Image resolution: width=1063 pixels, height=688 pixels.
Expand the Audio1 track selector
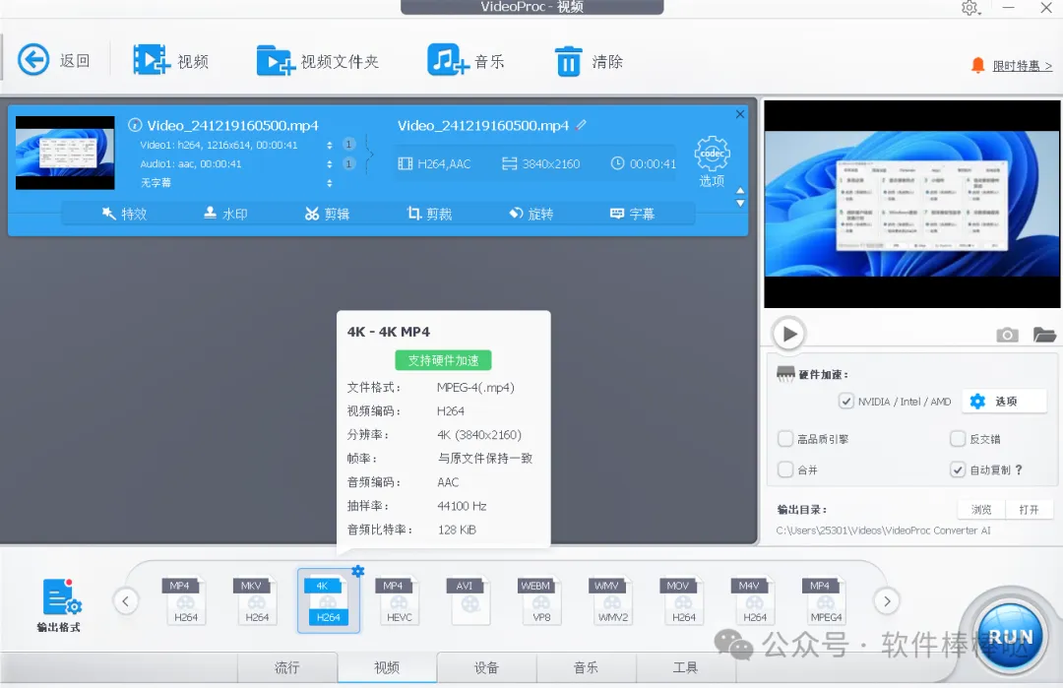[x=330, y=164]
